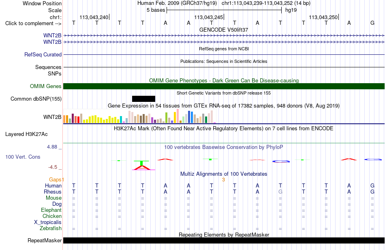Click the Zebrafish species label
Viewport: 385px width, 250px height.
click(x=51, y=228)
